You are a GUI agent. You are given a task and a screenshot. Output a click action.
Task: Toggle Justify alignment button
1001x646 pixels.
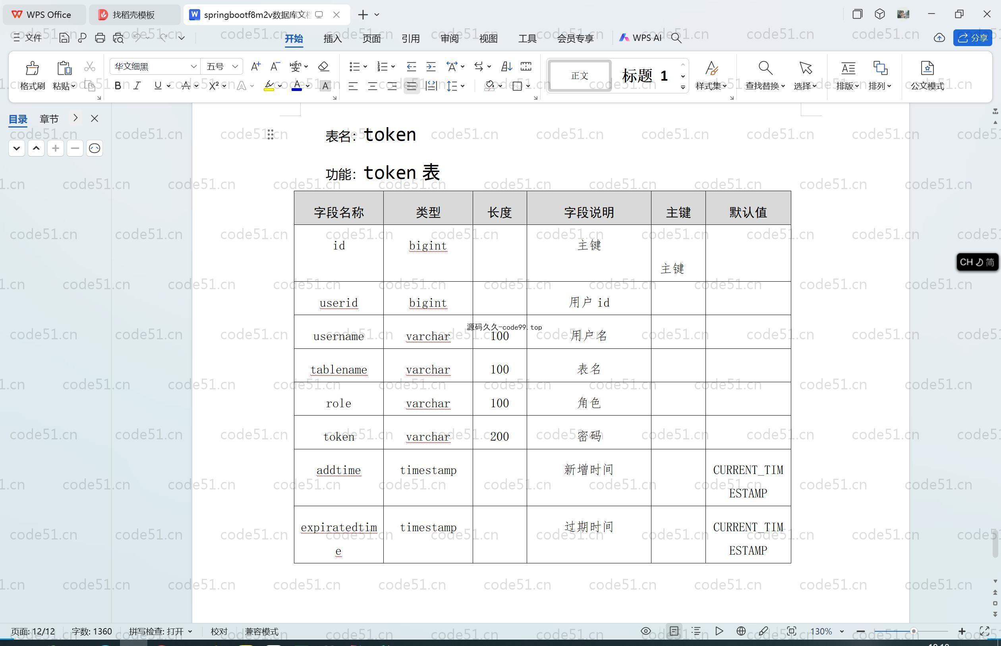click(412, 86)
